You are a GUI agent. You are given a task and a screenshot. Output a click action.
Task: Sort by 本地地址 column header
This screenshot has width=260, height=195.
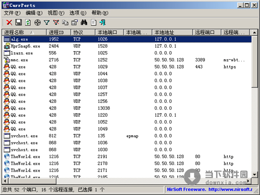(172, 32)
